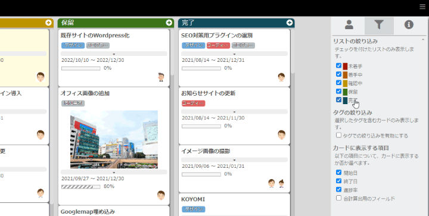Add a card to the 完了 list
Viewport: 429px width, 216px height.
[290, 23]
